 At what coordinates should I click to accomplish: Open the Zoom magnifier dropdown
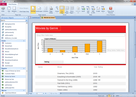(57, 10)
